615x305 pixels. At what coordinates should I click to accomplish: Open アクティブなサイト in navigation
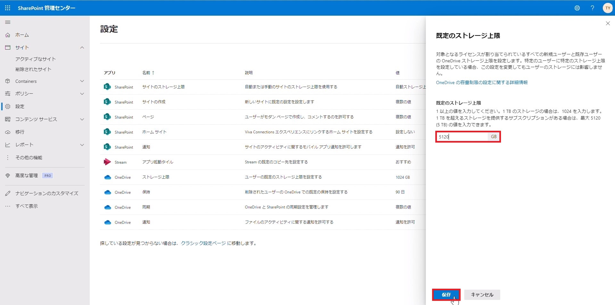point(36,59)
